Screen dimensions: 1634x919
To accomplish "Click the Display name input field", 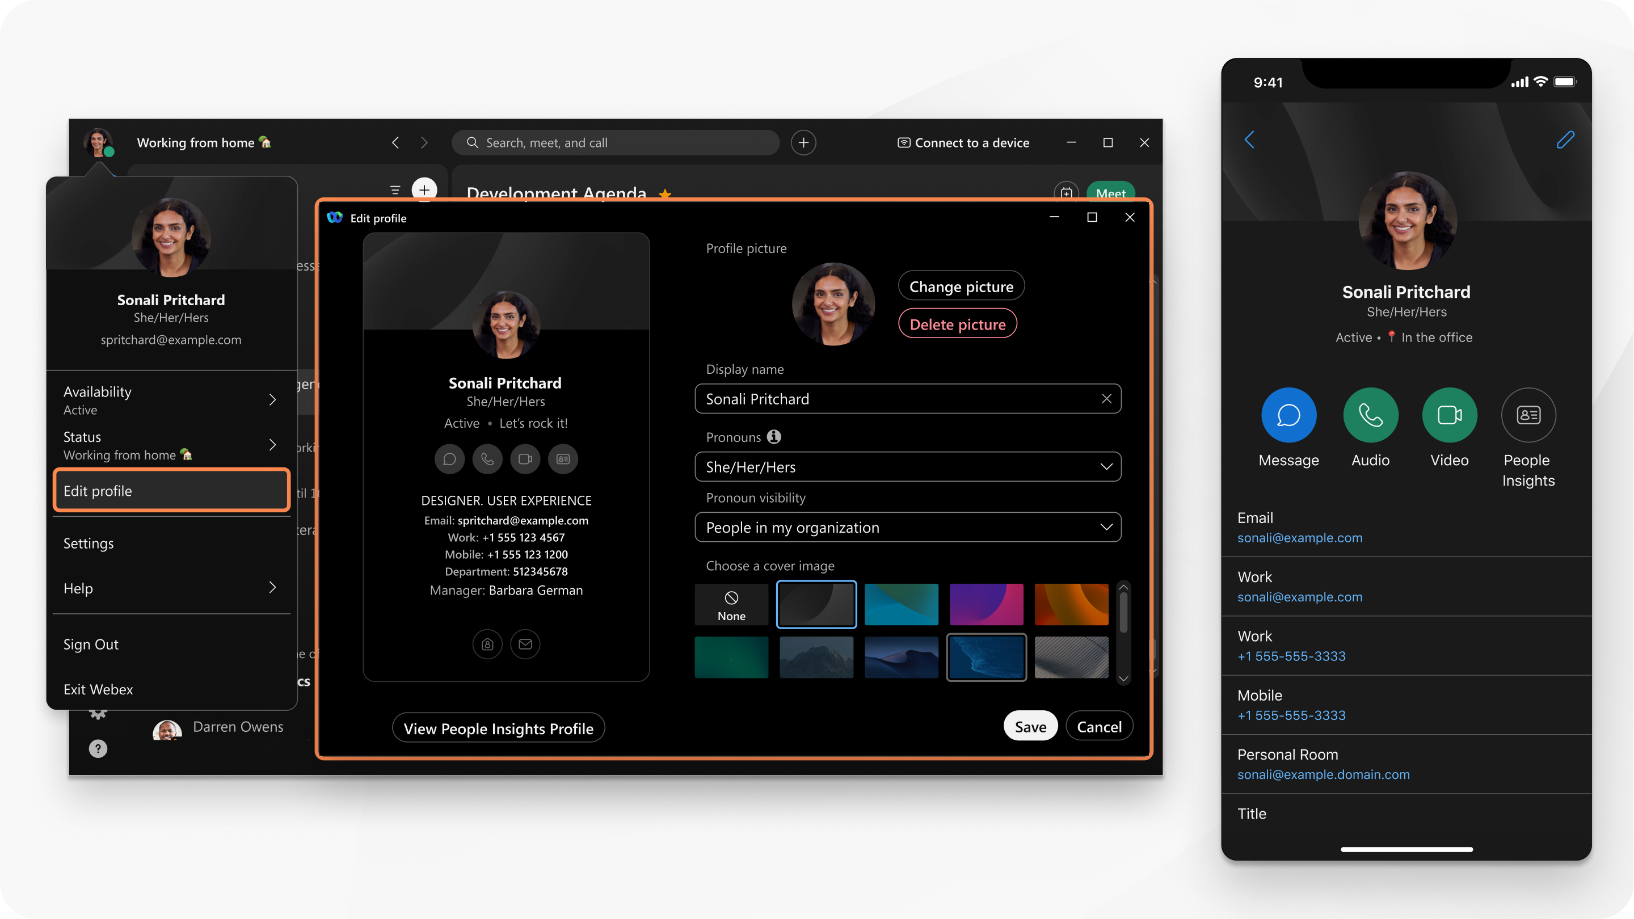I will point(907,397).
